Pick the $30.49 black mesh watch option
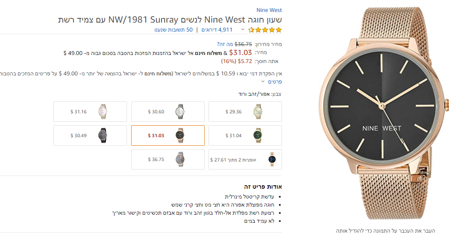The width and height of the screenshot is (449, 233). (x=90, y=135)
